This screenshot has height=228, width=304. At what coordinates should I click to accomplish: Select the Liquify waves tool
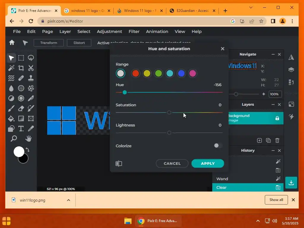click(x=11, y=78)
